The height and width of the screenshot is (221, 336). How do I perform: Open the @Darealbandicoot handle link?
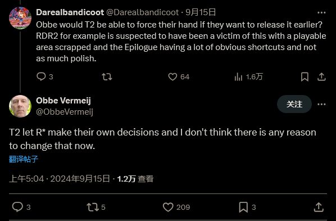[x=143, y=12]
